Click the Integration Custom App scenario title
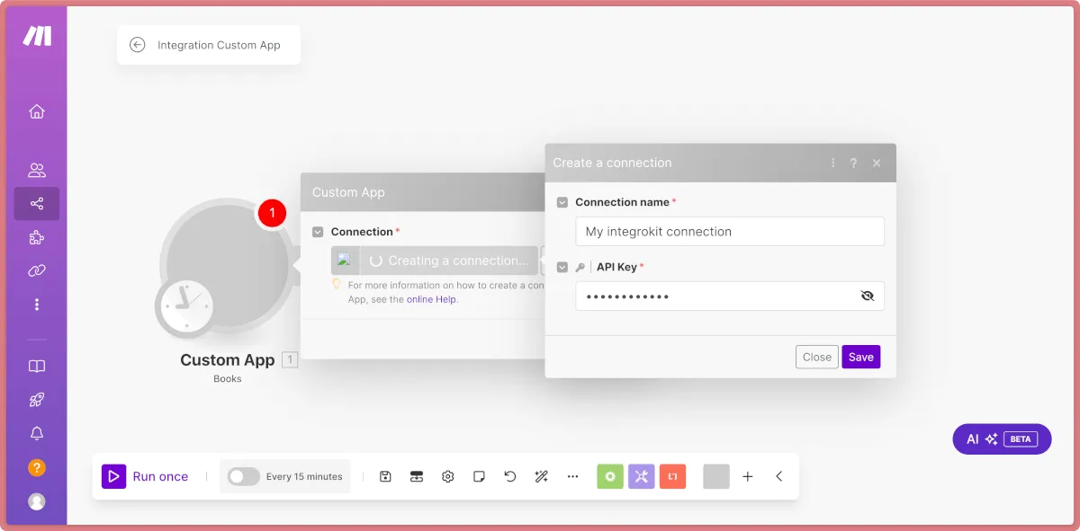 click(x=219, y=45)
